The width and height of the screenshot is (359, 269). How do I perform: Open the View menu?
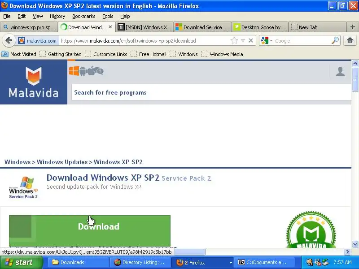[38, 16]
